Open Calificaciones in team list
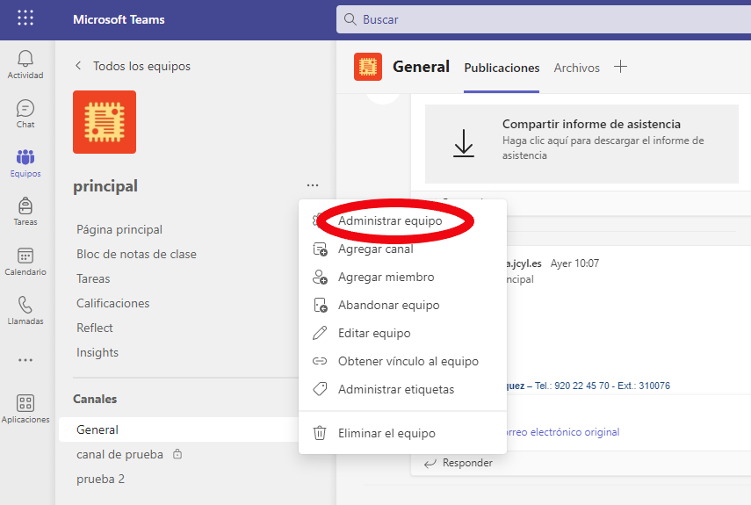 pos(113,304)
